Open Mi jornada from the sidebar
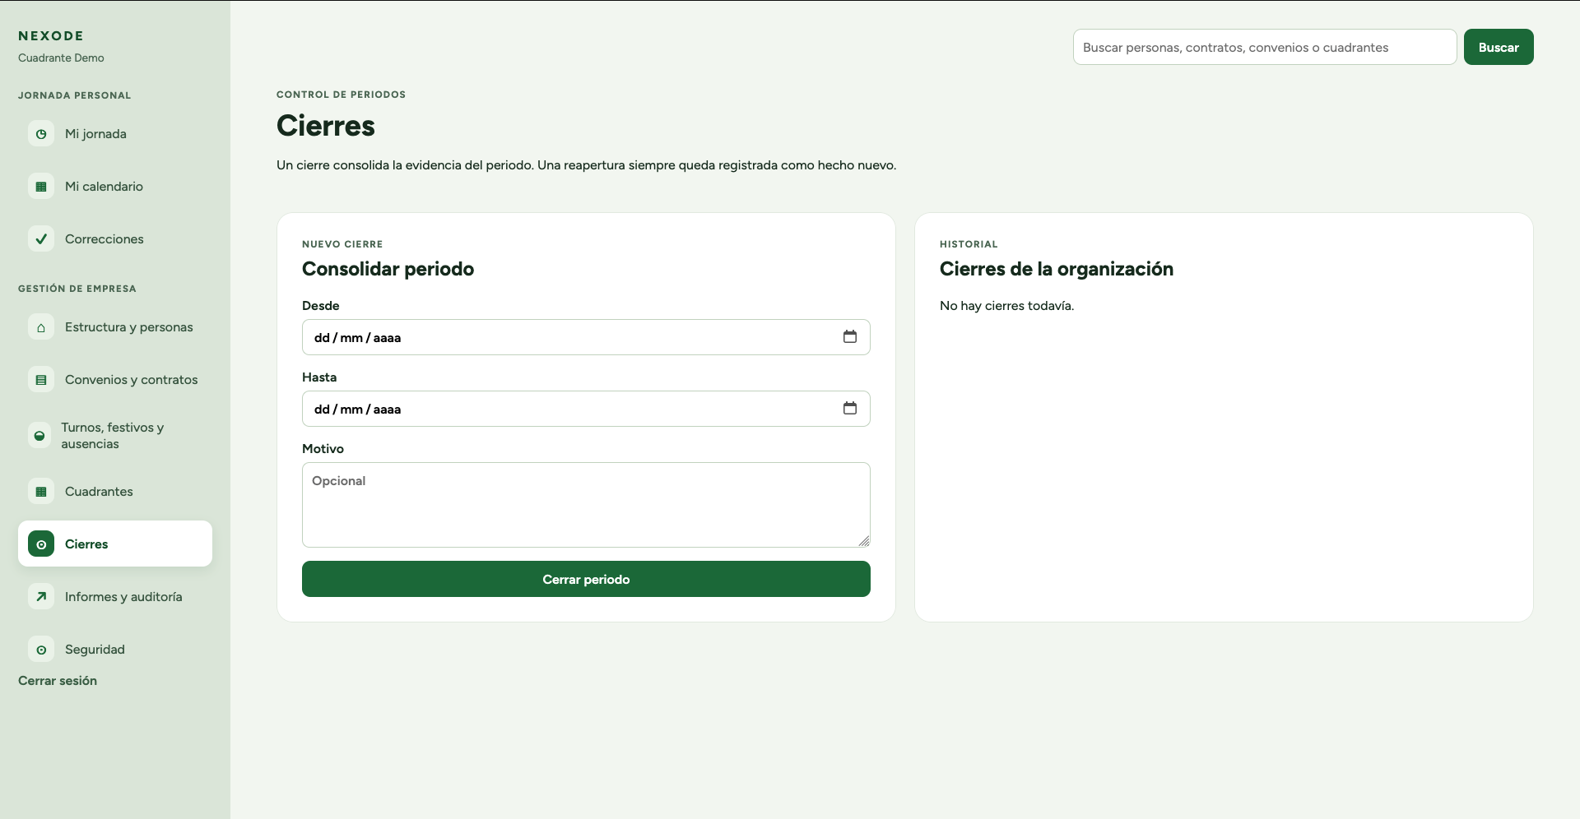Viewport: 1580px width, 819px height. point(115,134)
